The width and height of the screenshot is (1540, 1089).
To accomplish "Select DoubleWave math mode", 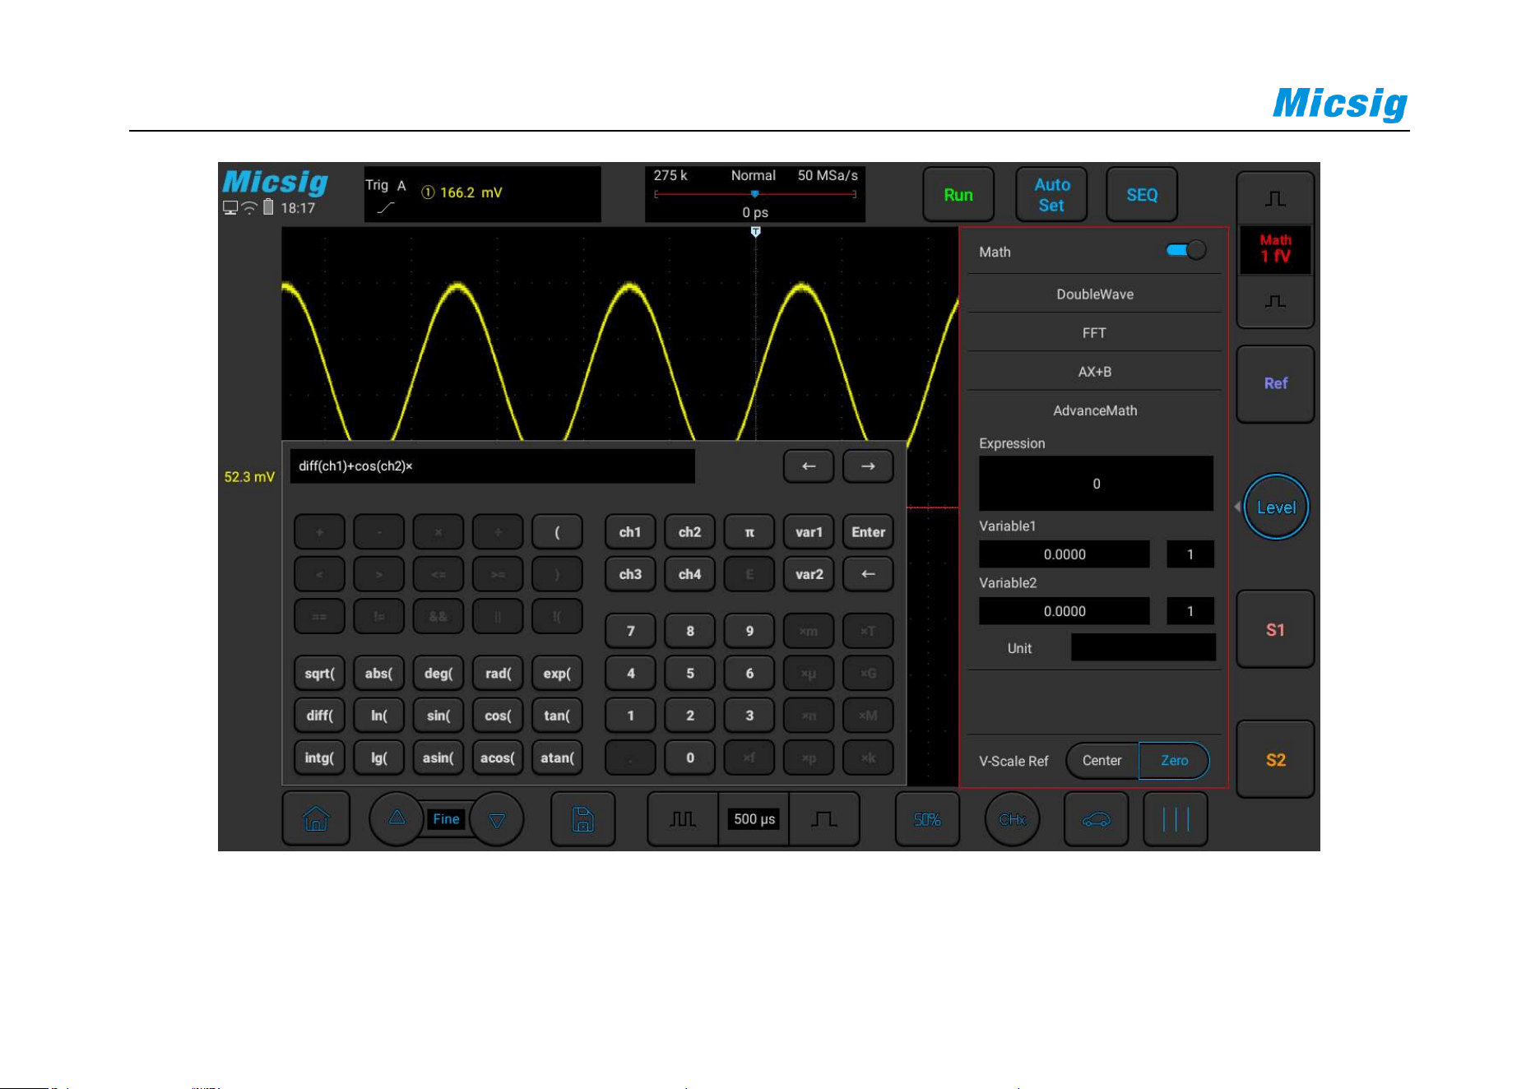I will [x=1094, y=294].
